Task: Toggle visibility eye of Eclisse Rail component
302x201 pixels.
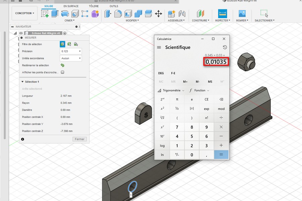Action: point(21,33)
